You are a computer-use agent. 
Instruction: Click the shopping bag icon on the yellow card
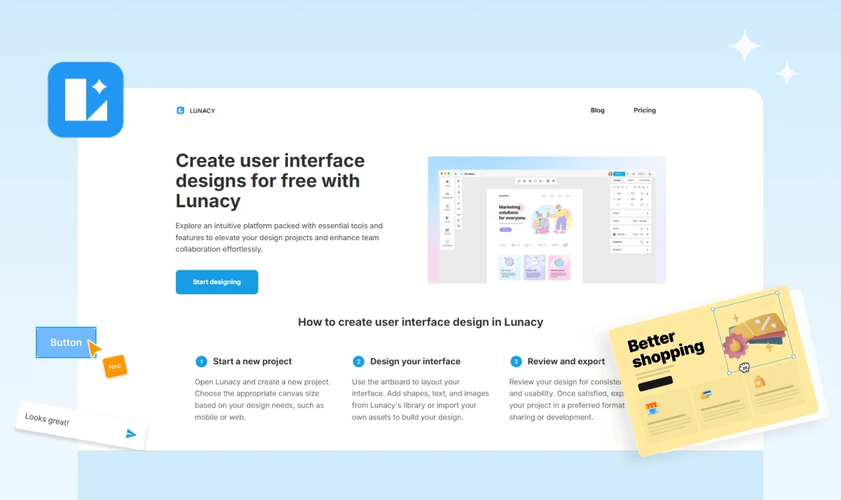coord(760,382)
